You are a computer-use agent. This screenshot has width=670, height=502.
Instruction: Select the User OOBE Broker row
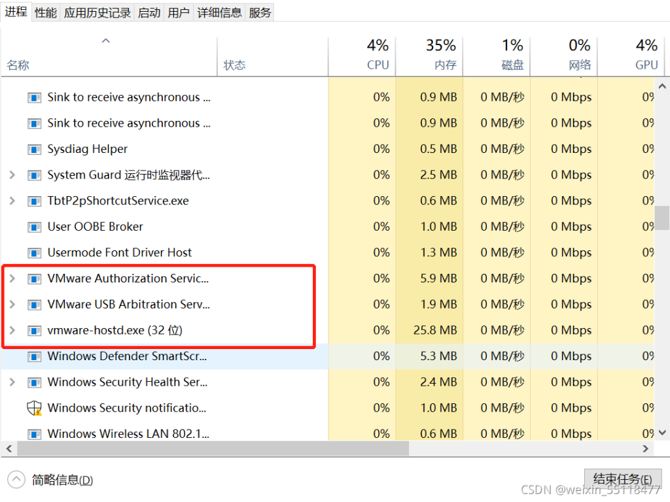pos(328,227)
